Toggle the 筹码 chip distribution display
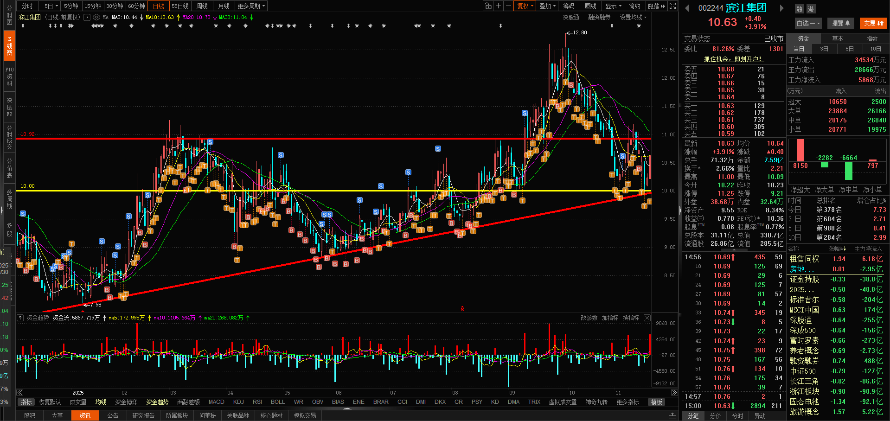 click(x=569, y=6)
